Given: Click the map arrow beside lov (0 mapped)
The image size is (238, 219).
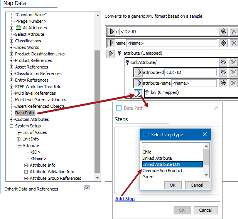Looking at the screenshot, I should (138, 93).
